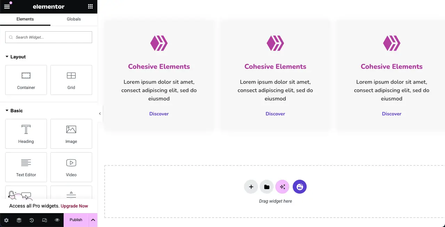This screenshot has width=445, height=227.
Task: Open template library folder icon
Action: (267, 187)
